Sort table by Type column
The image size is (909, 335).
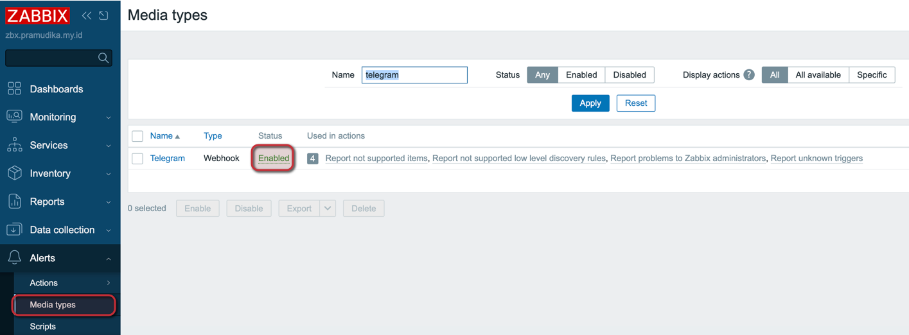(213, 136)
